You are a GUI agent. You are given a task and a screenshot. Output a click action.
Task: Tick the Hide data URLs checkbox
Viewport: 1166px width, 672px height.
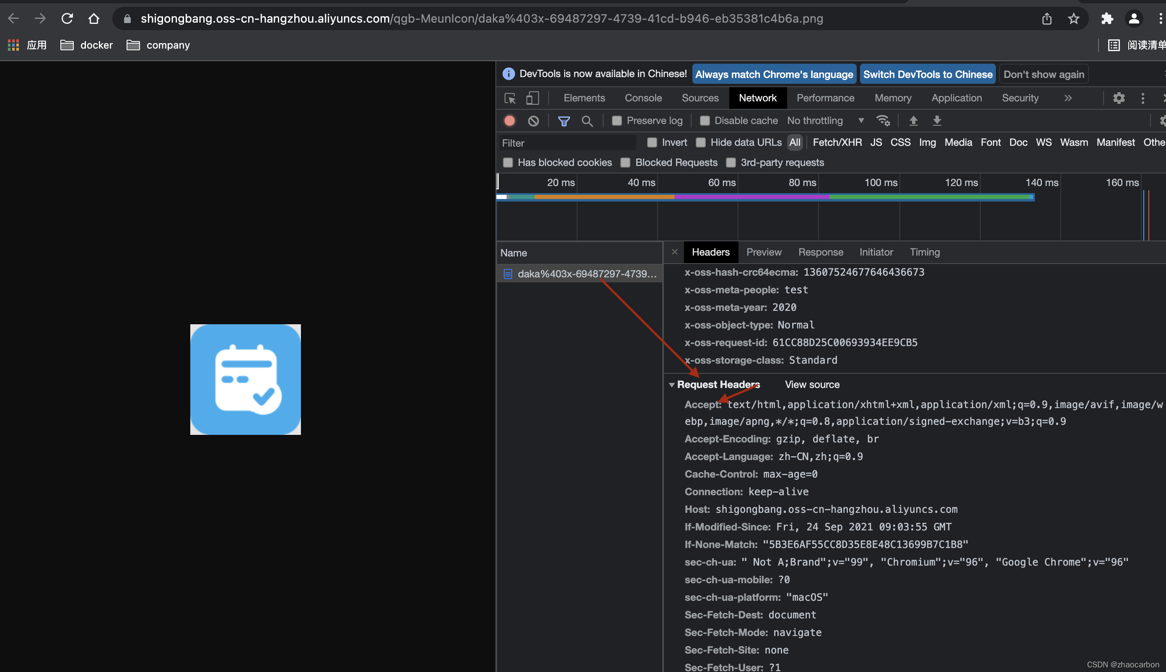point(701,142)
